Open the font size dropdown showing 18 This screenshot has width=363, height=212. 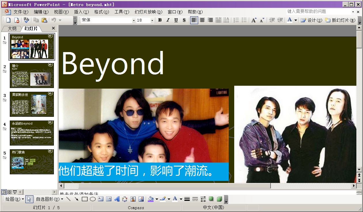tap(152, 20)
